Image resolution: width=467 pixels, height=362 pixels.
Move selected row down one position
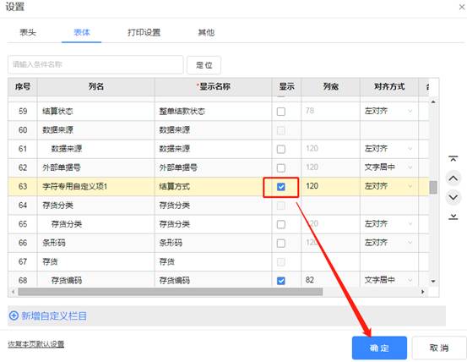(453, 197)
